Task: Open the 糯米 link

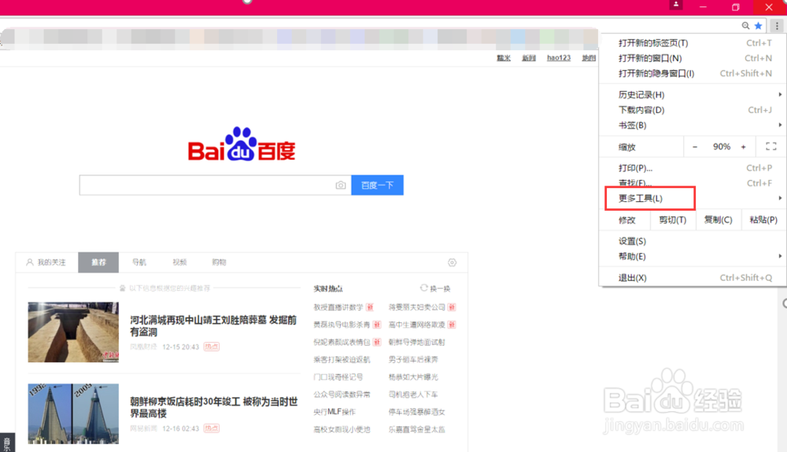Action: [x=504, y=58]
